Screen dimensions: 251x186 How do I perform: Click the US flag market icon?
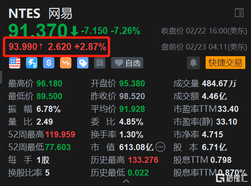coord(15,63)
